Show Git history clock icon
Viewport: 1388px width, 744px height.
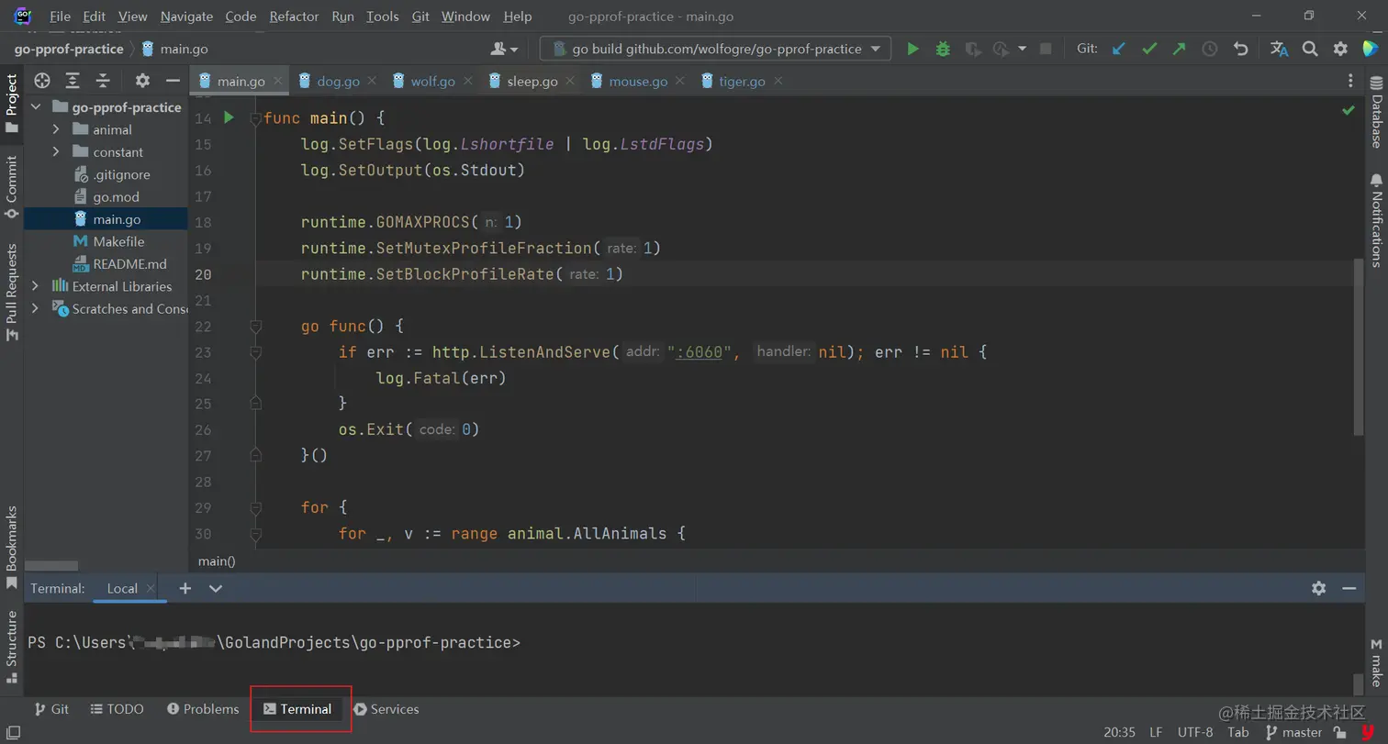1210,49
